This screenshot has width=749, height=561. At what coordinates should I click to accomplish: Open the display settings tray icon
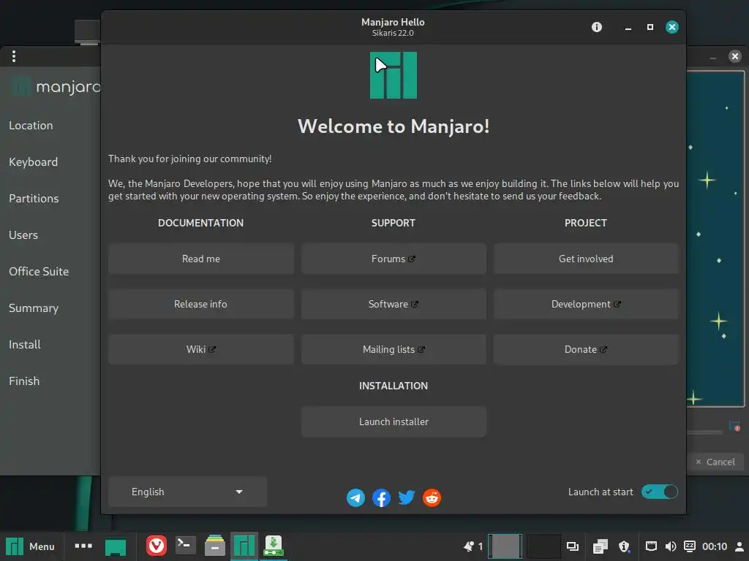(x=572, y=546)
